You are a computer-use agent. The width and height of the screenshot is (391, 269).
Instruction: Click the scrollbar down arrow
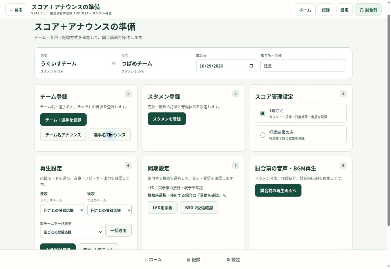coord(389,266)
